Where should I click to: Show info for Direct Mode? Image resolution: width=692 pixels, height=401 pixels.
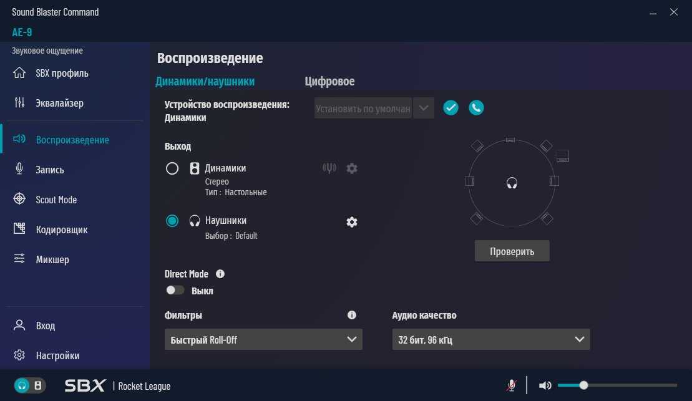[220, 274]
